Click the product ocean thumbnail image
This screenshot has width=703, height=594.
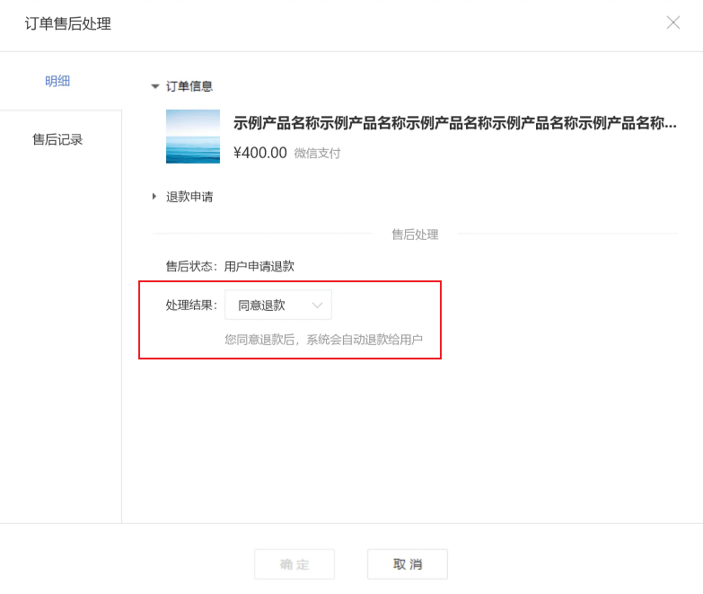[193, 137]
